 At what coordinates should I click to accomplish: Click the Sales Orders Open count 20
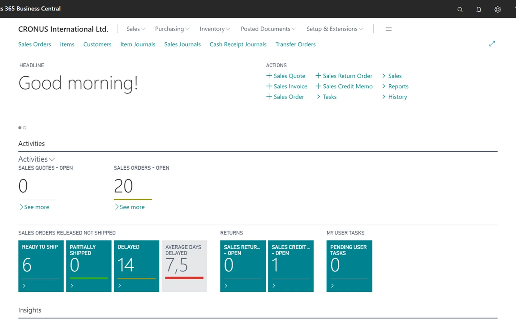click(123, 186)
